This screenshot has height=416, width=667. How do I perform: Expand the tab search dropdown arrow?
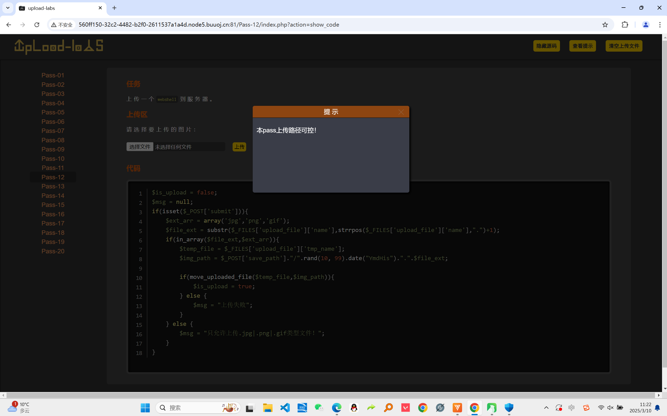point(8,8)
